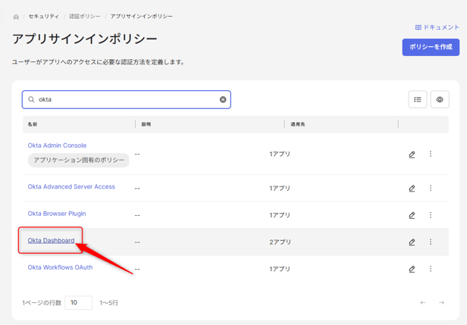Open 認証ポリシー breadcrumb link

coord(85,17)
